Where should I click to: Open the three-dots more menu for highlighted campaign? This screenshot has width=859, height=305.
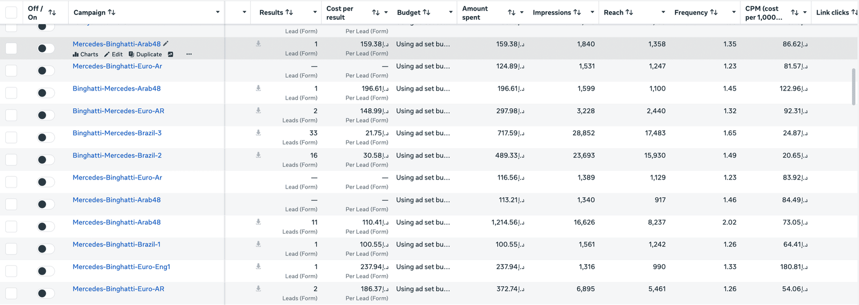[189, 54]
